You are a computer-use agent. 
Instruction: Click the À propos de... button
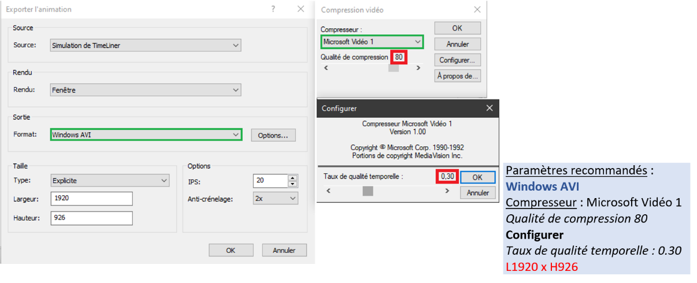(x=457, y=76)
